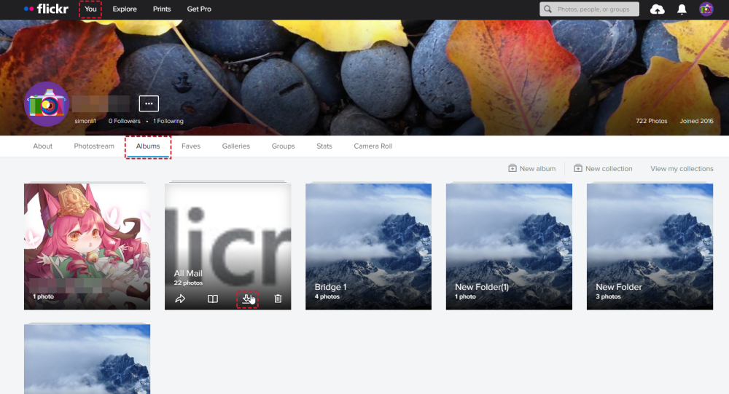Open the upload cloud icon
729x394 pixels.
(x=657, y=9)
